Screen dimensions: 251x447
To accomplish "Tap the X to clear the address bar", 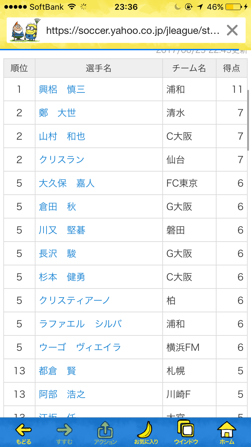I will point(232,30).
